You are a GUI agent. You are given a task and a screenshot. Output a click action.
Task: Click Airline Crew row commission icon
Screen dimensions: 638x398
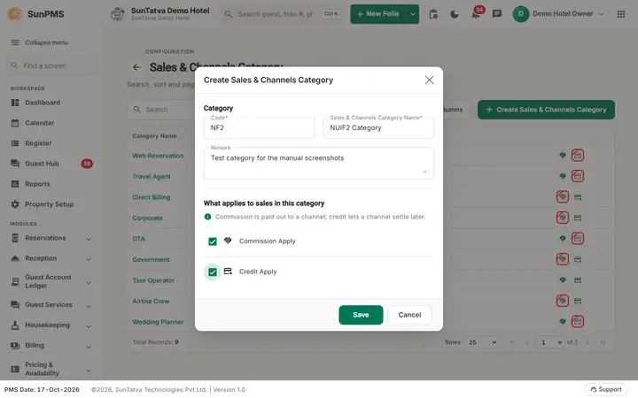(x=563, y=301)
